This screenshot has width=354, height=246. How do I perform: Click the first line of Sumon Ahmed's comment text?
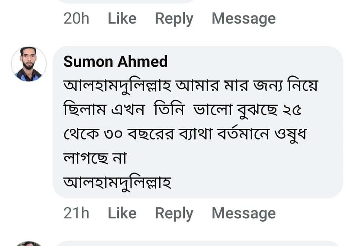pyautogui.click(x=191, y=87)
